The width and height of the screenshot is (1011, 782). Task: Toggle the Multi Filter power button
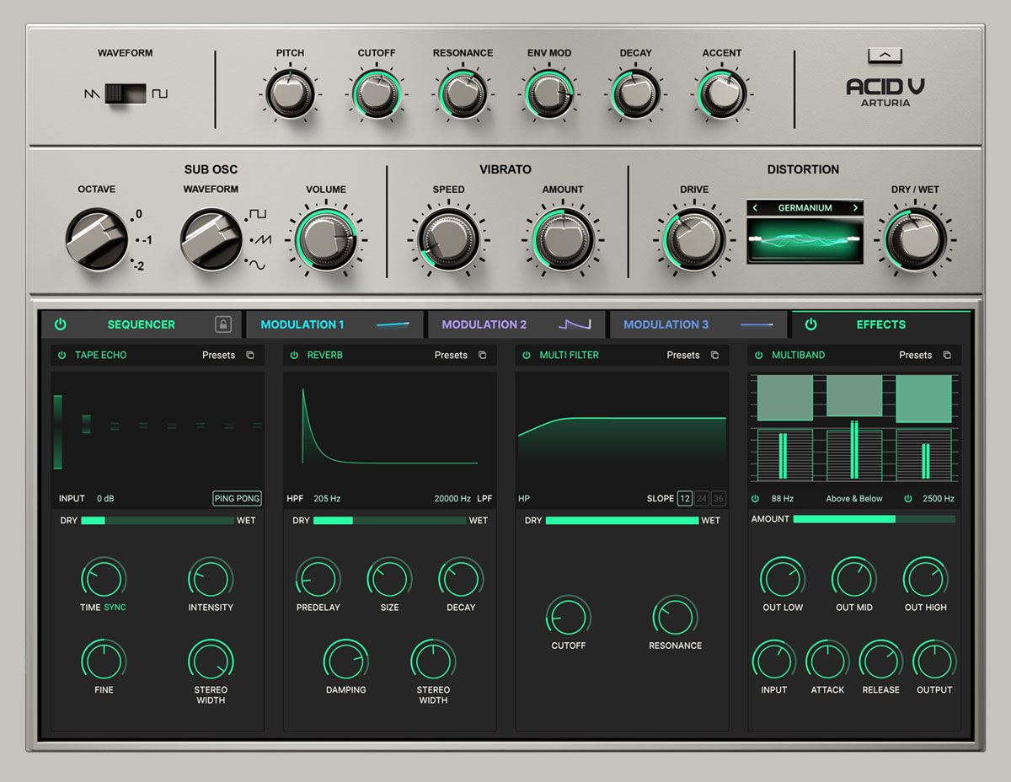tap(527, 356)
